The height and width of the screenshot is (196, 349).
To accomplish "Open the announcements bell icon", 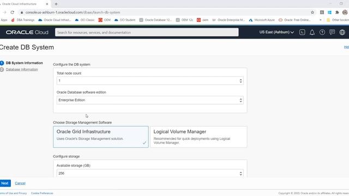I will [x=312, y=32].
